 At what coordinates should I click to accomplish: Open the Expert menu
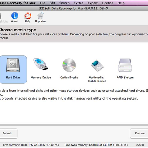92,3
